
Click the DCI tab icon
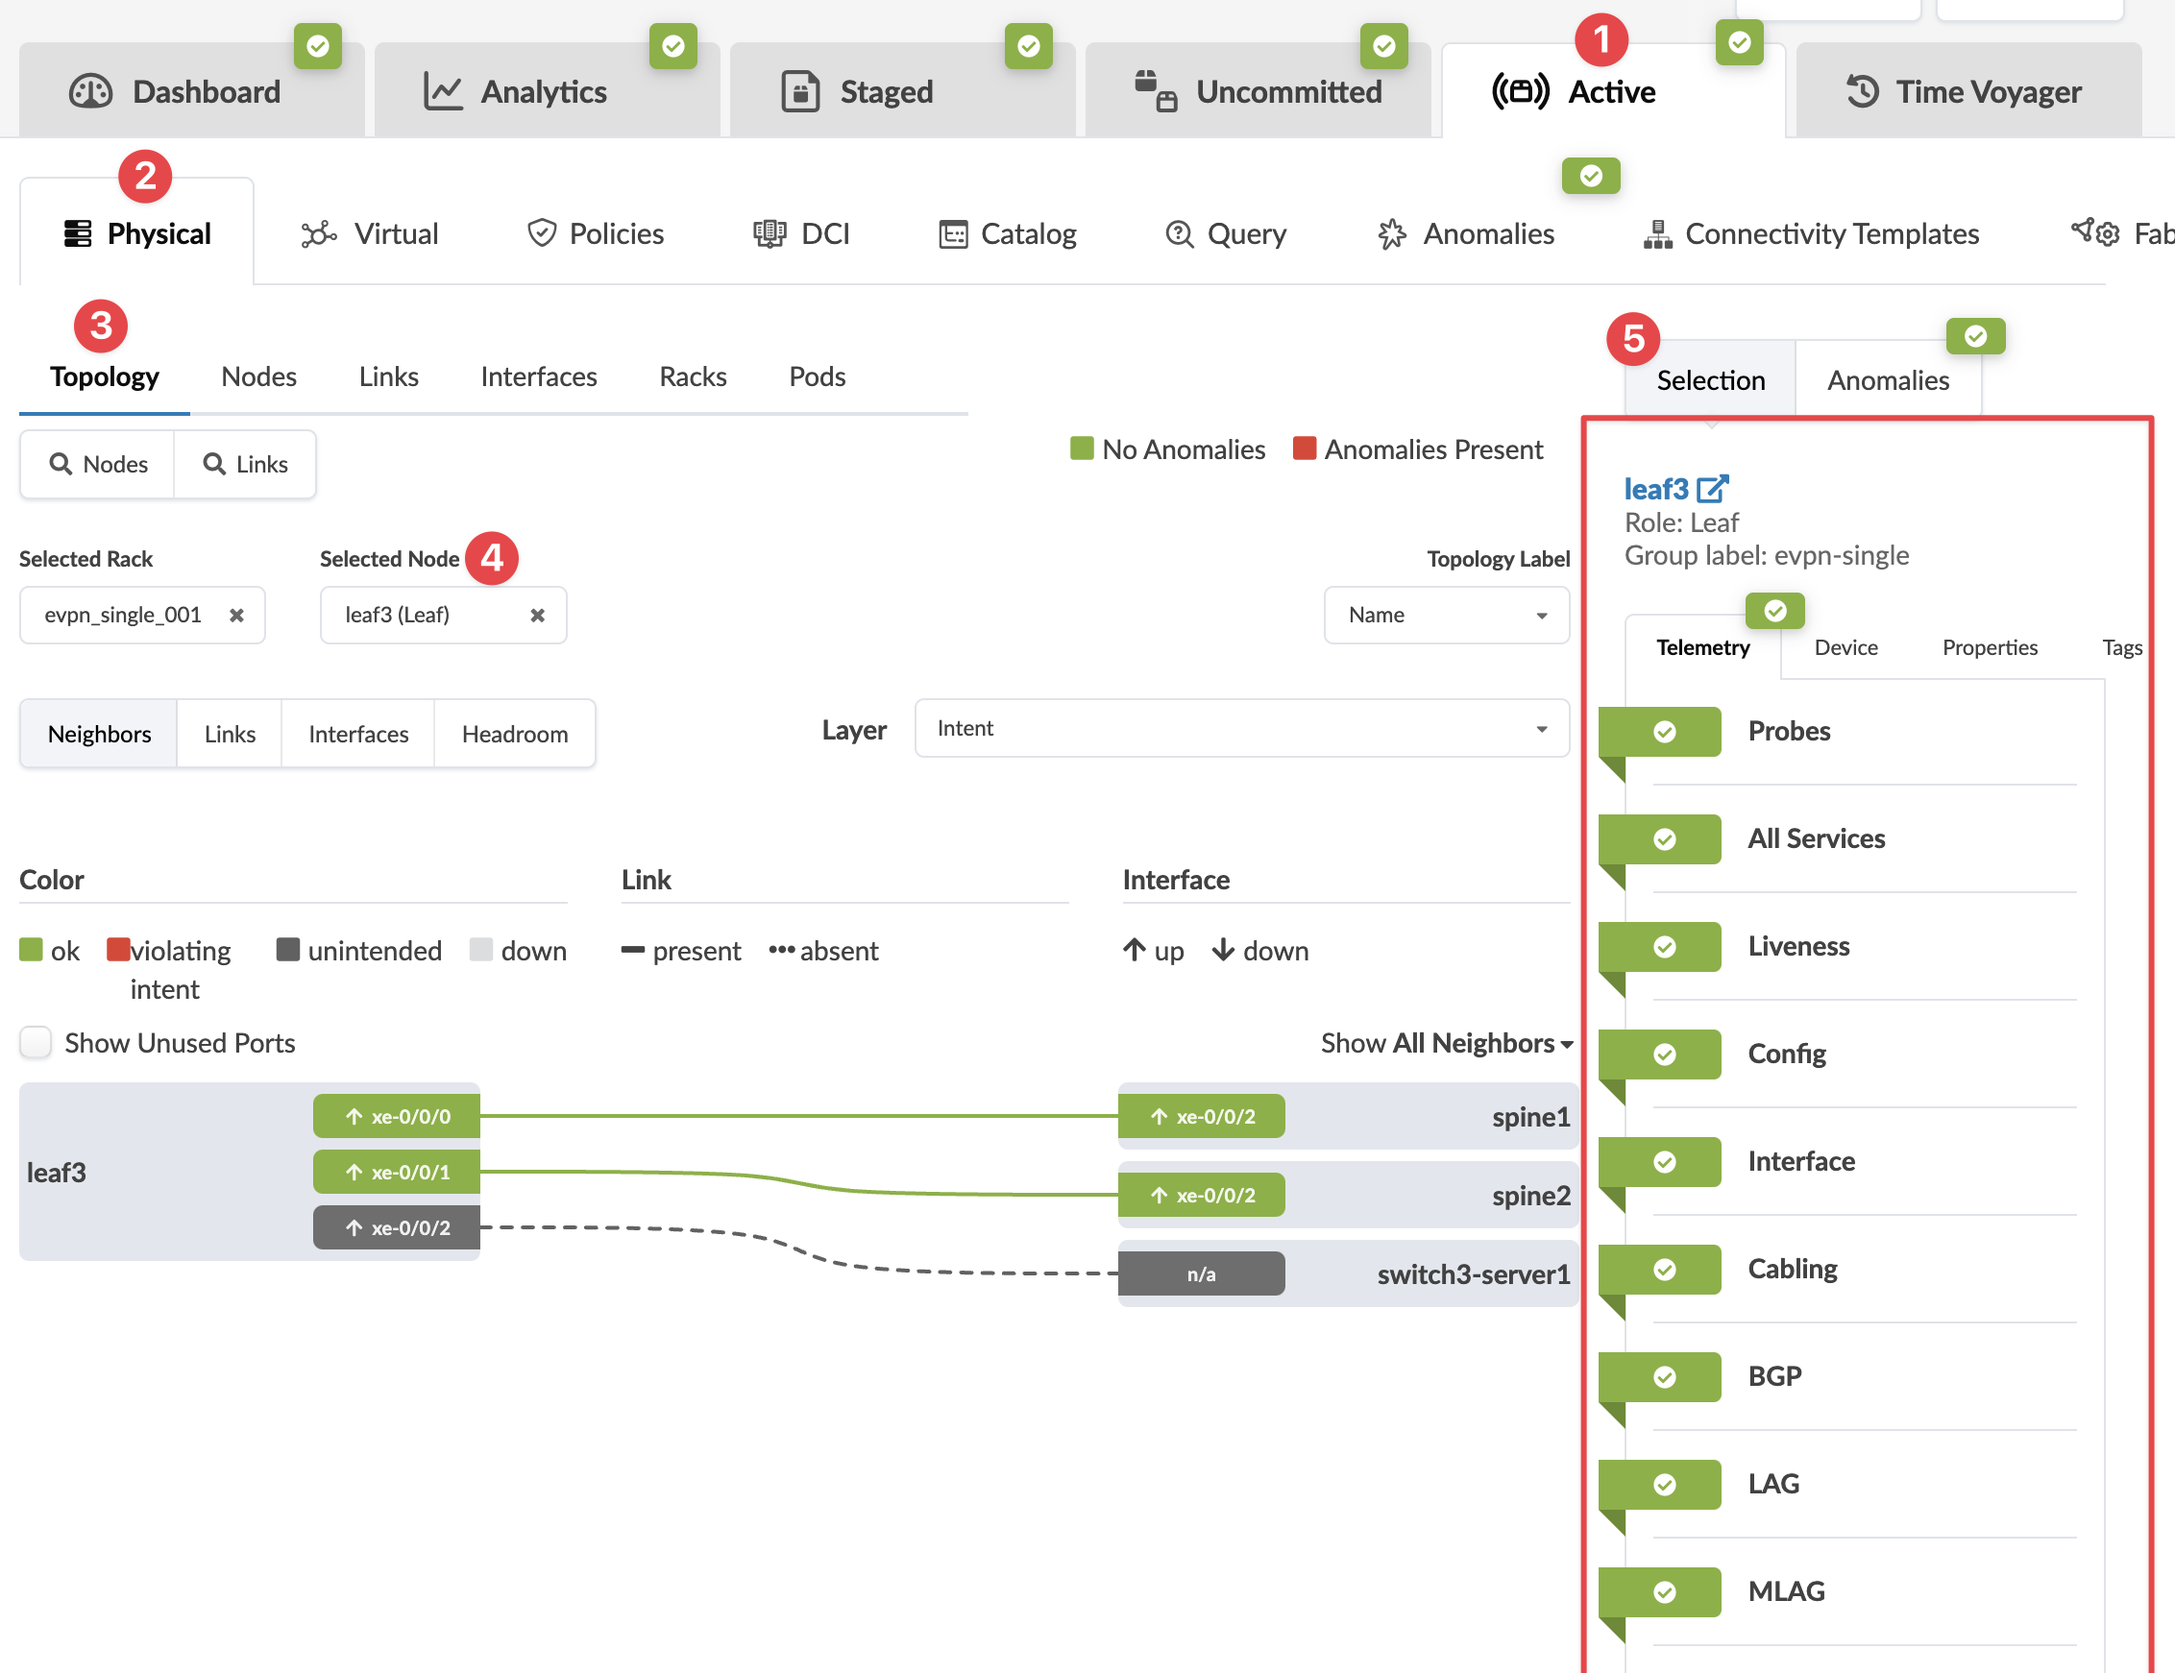pyautogui.click(x=769, y=234)
